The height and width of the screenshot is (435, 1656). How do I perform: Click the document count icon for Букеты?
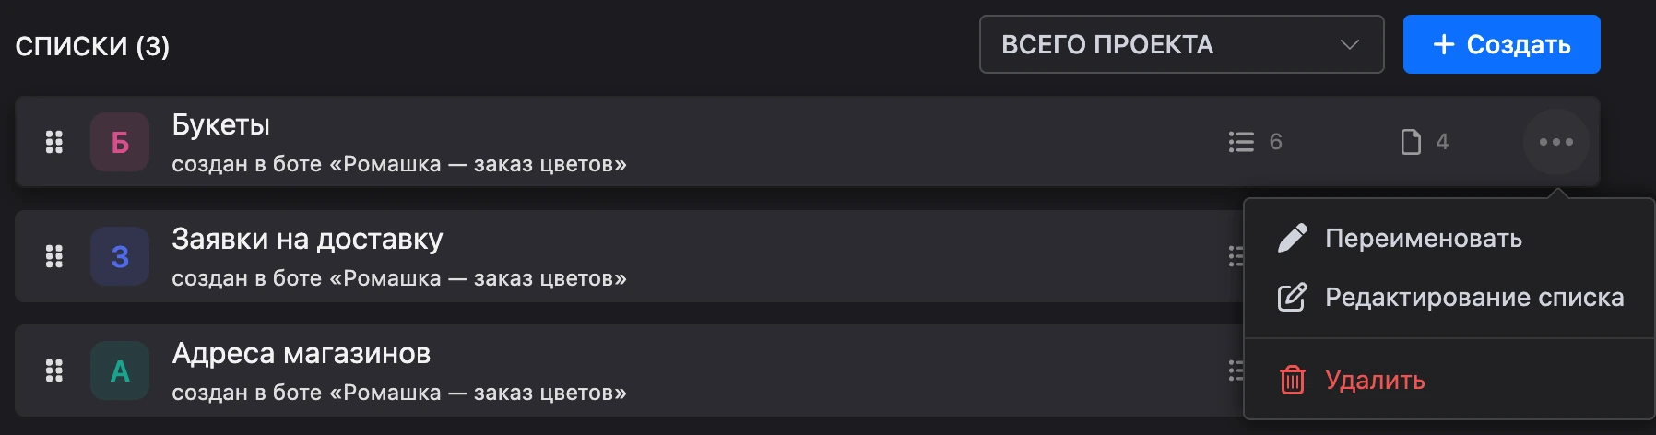[1411, 142]
